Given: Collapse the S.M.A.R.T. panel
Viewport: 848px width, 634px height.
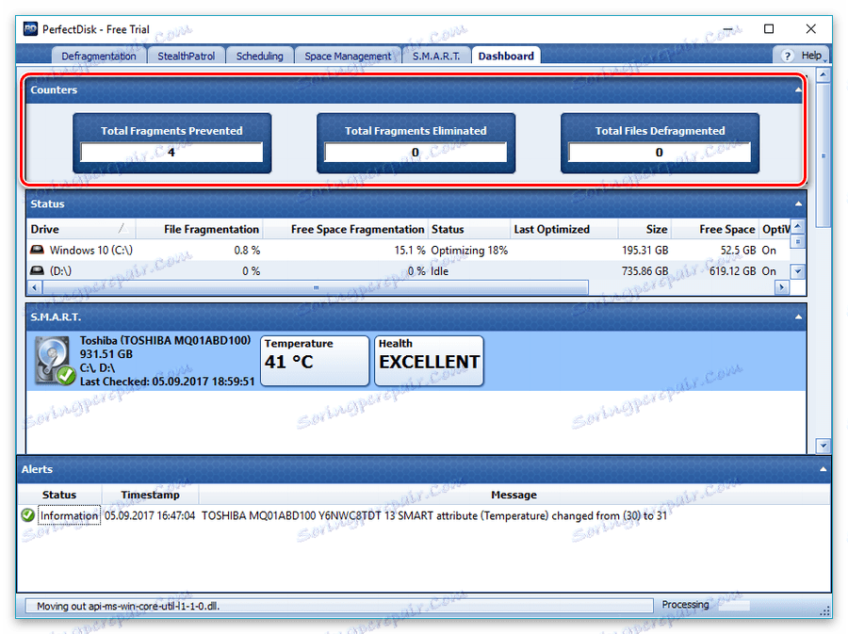Looking at the screenshot, I should 798,317.
